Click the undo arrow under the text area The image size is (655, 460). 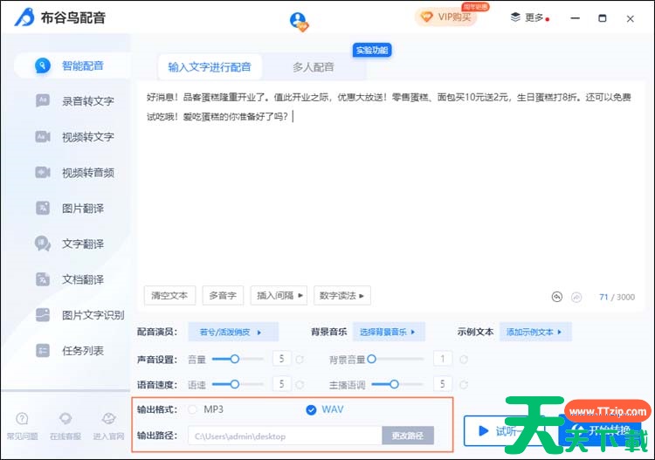tap(557, 297)
